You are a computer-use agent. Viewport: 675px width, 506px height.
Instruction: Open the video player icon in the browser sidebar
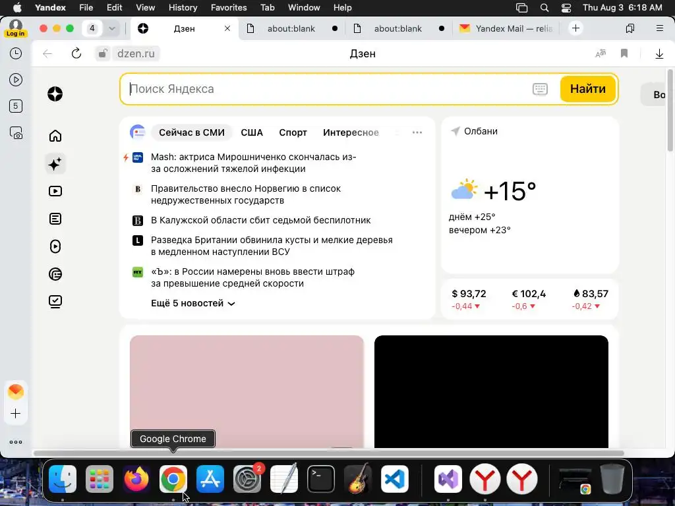pyautogui.click(x=16, y=80)
